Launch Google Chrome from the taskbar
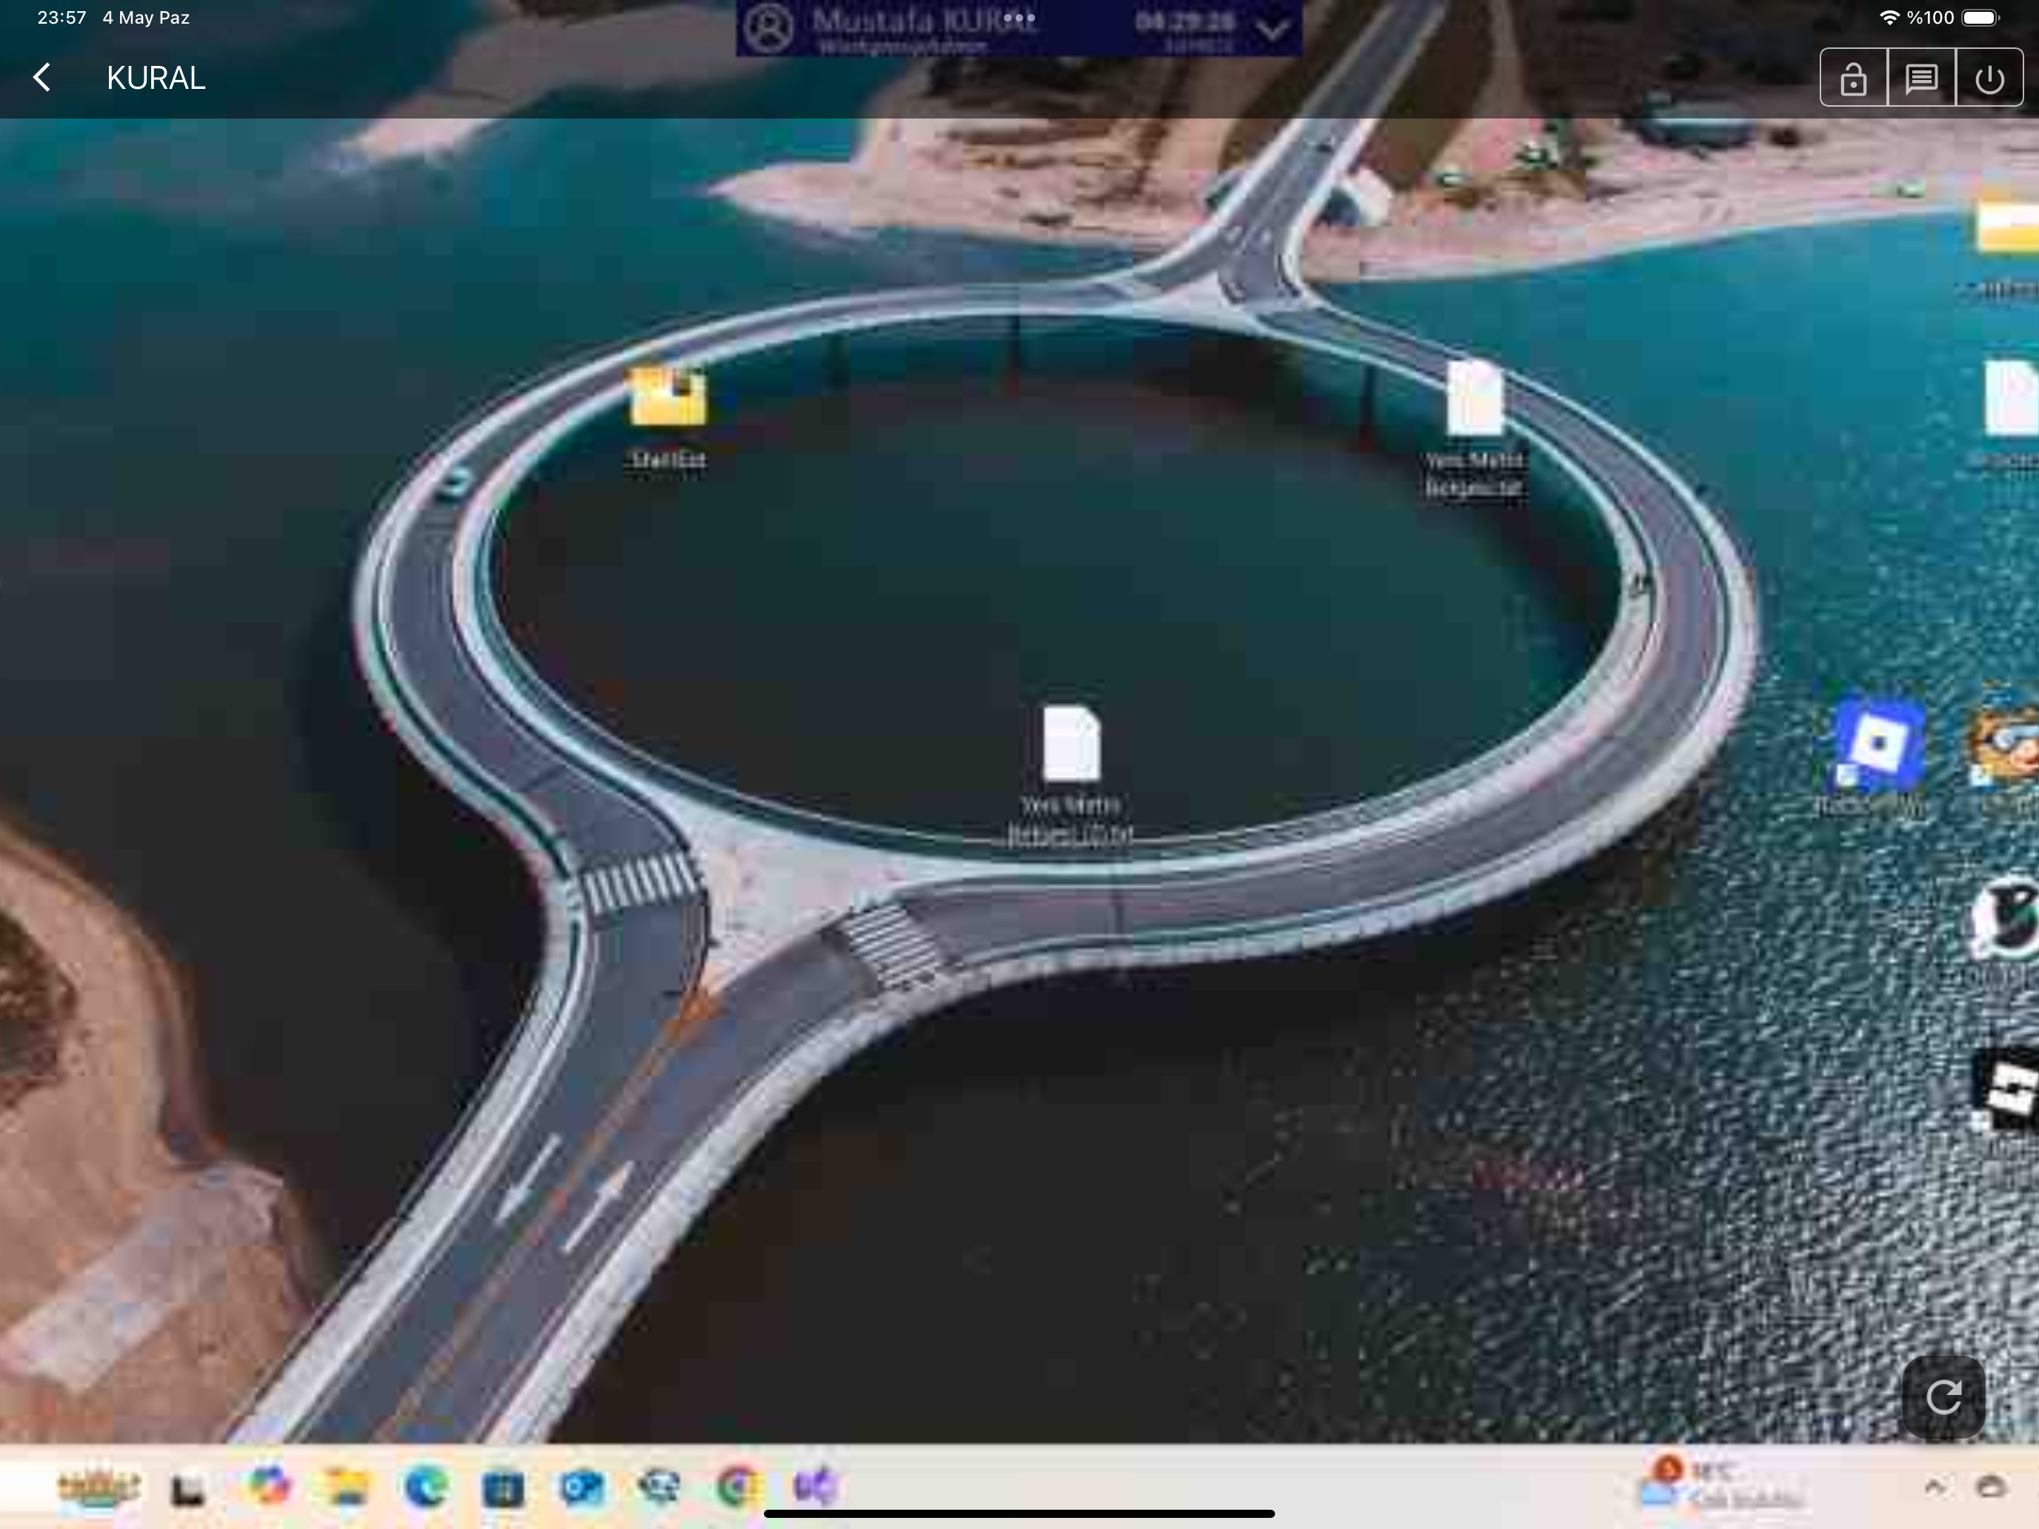The width and height of the screenshot is (2039, 1529). tap(737, 1487)
